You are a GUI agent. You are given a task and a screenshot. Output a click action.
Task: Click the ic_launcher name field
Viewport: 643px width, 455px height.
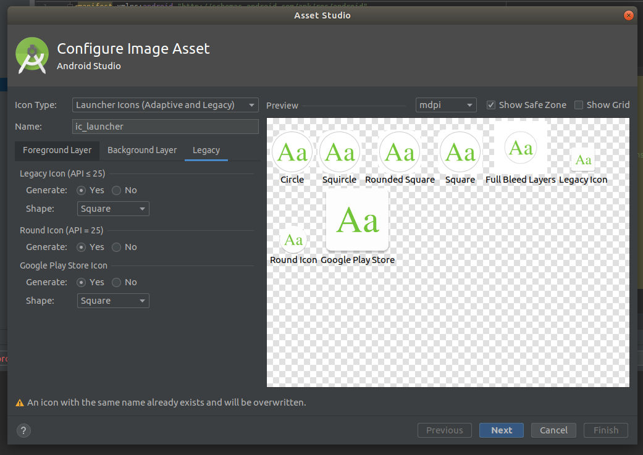(165, 126)
